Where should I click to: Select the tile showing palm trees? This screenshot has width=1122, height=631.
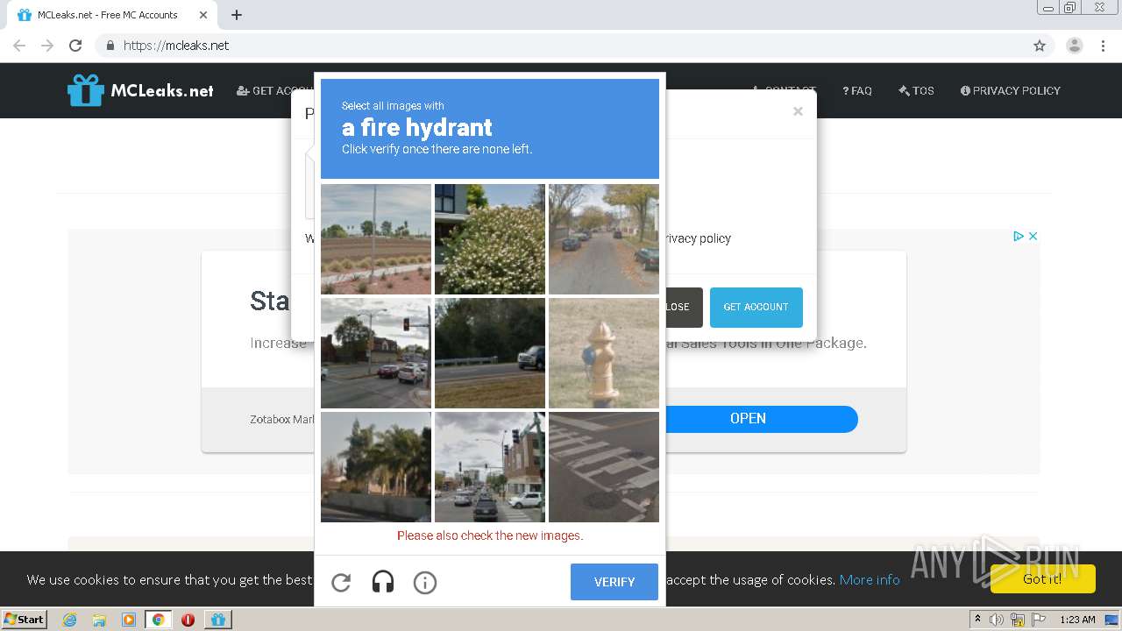point(376,467)
